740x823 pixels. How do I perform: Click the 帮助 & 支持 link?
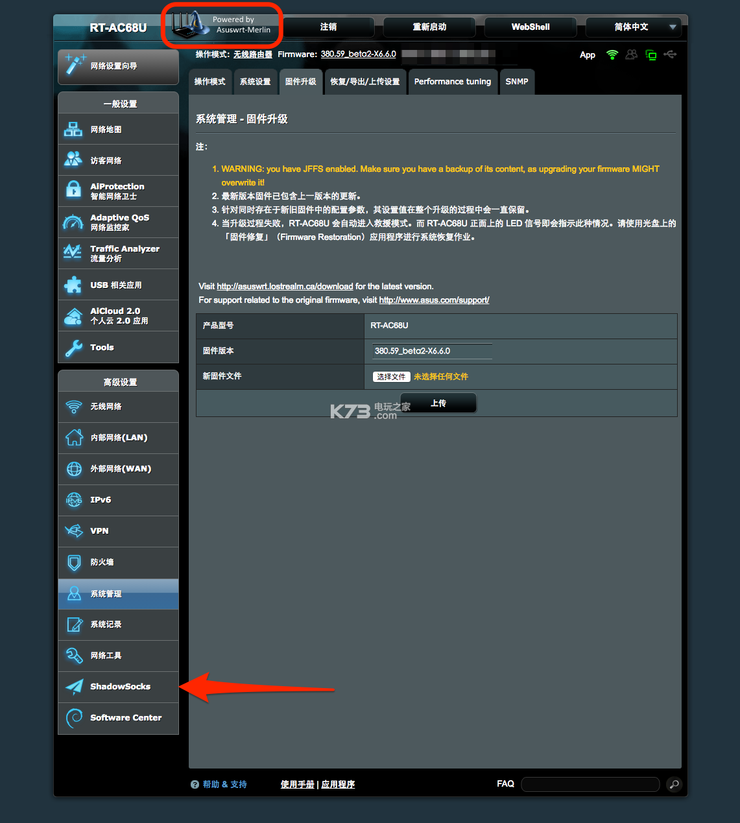click(x=225, y=785)
